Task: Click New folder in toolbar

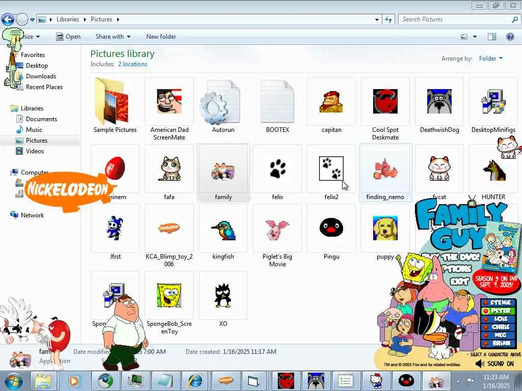Action: tap(161, 37)
